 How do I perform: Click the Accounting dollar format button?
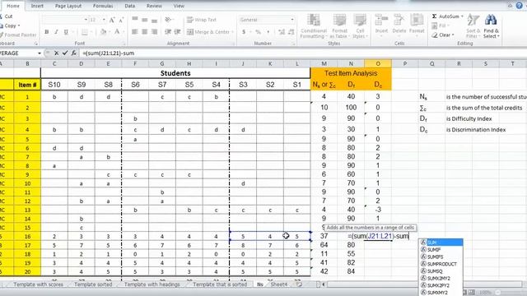(x=244, y=32)
